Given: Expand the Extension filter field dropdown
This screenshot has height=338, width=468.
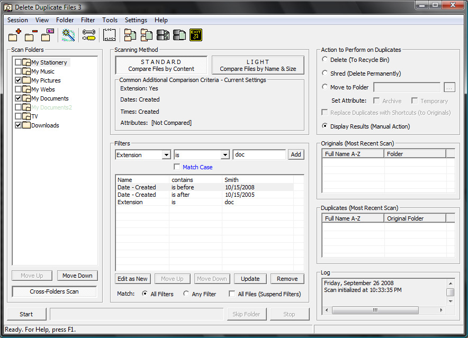Looking at the screenshot, I should click(166, 155).
